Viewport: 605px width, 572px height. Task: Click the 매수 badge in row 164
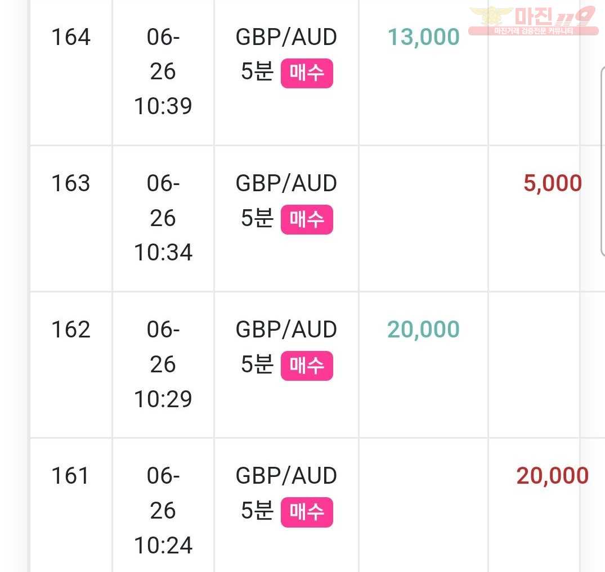click(307, 73)
